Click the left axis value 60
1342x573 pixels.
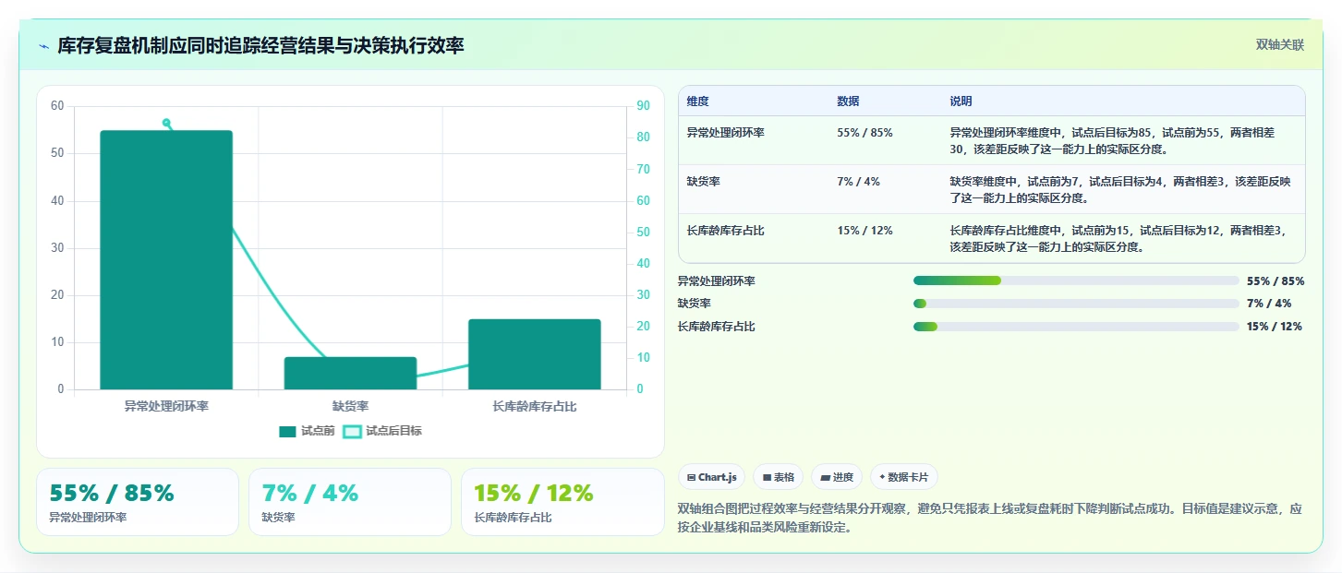(x=57, y=106)
